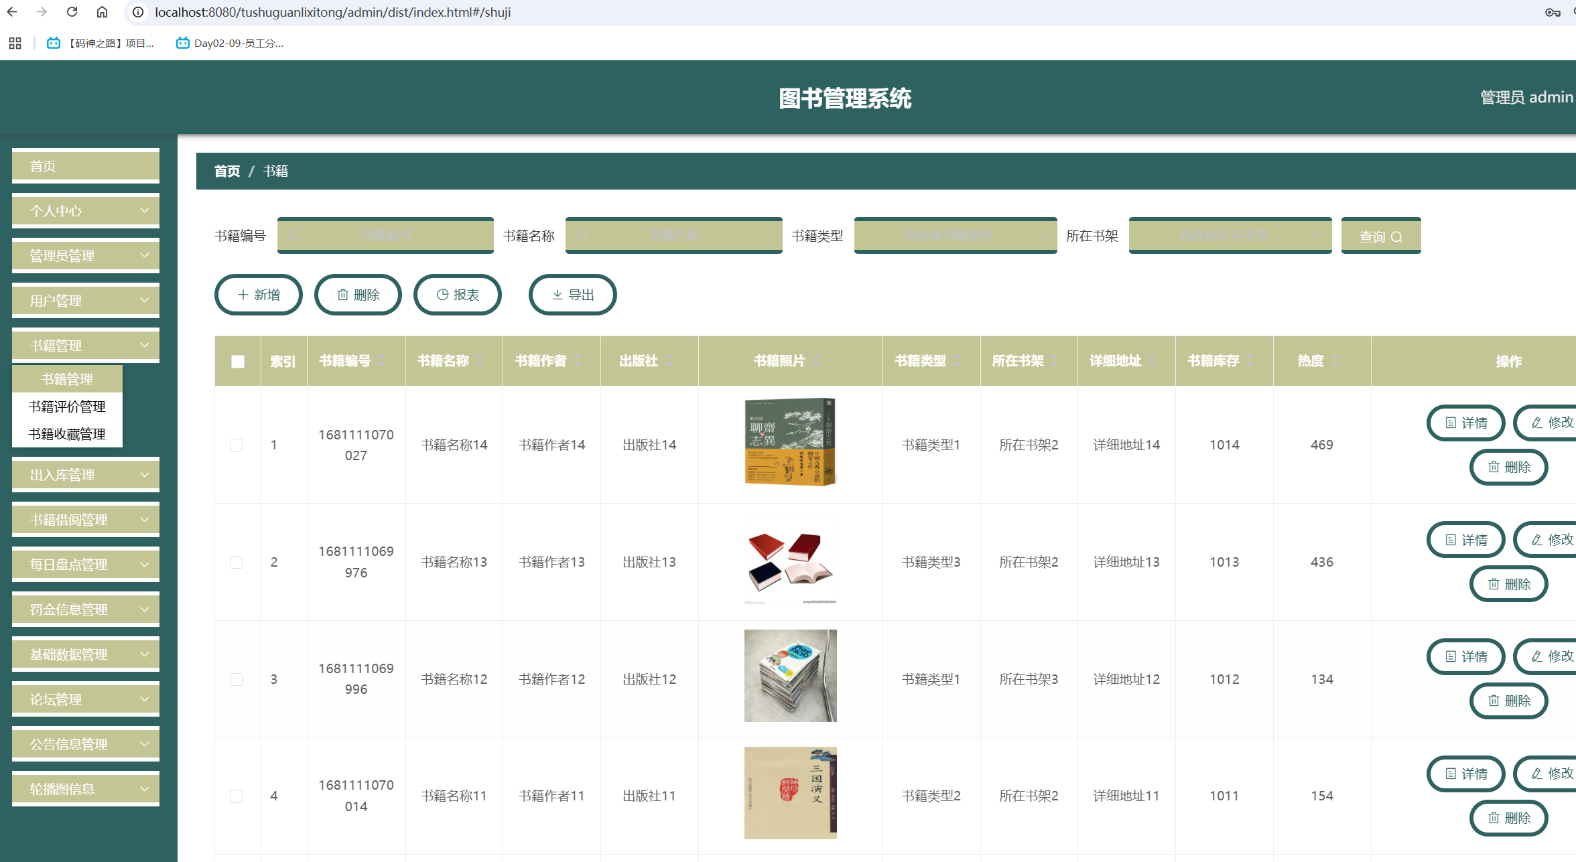This screenshot has width=1576, height=862.
Task: Check the row for 书籍名称14
Action: (x=236, y=445)
